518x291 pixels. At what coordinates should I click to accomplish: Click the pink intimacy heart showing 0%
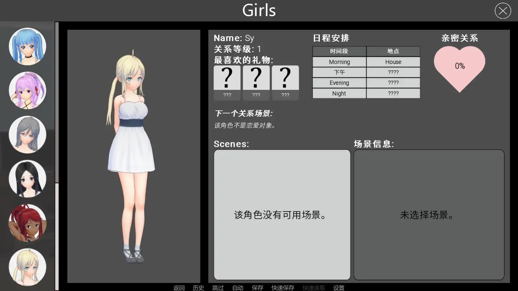(x=459, y=67)
